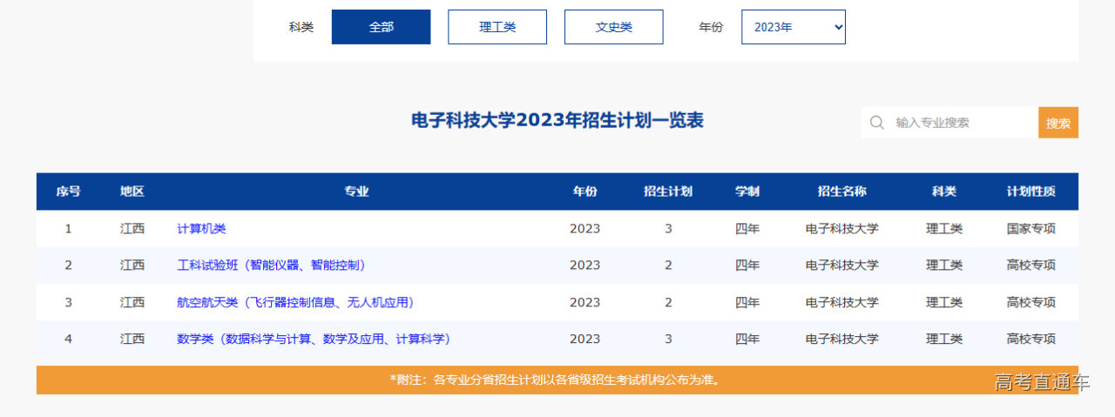Click the 序号 column header
The width and height of the screenshot is (1115, 417).
68,192
